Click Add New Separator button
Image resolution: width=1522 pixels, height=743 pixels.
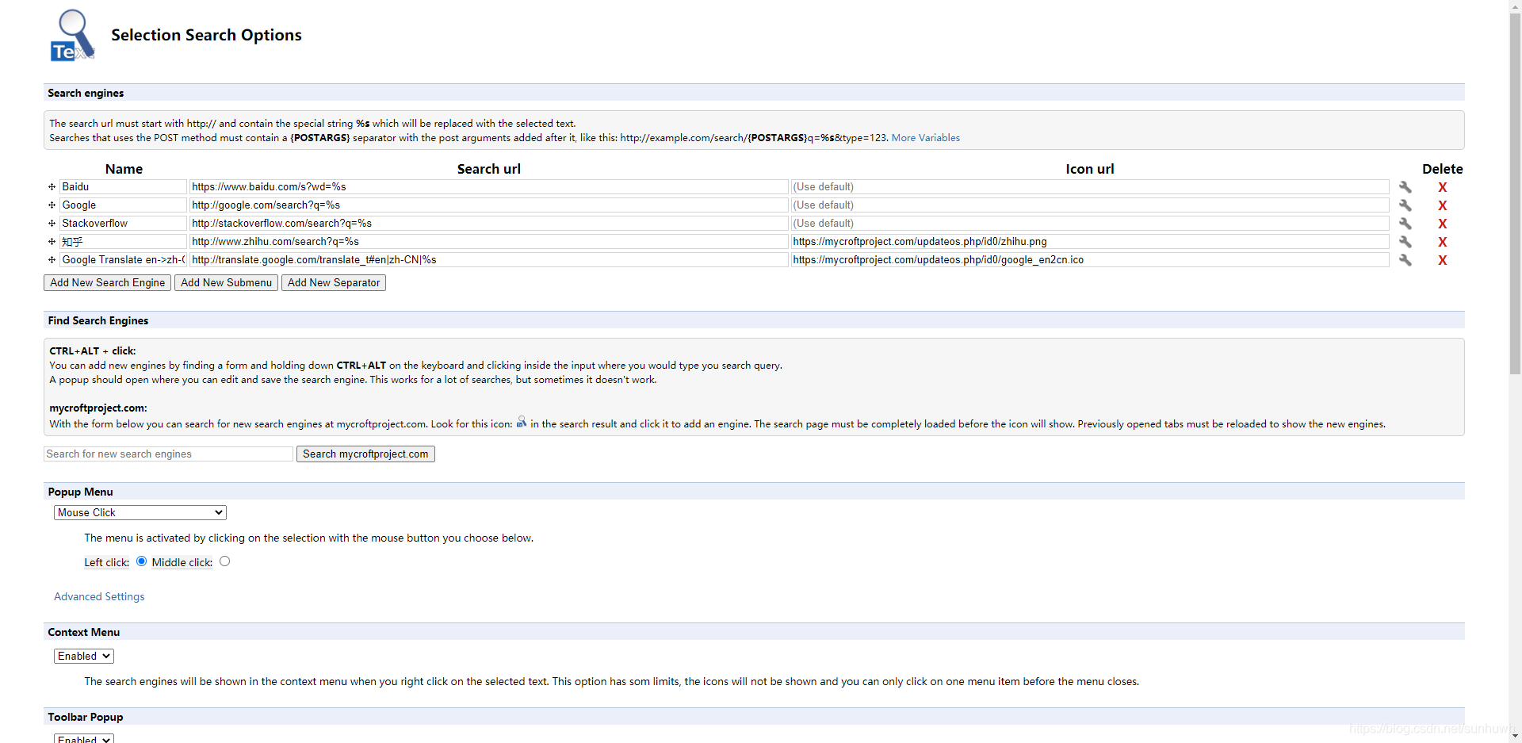coord(334,283)
